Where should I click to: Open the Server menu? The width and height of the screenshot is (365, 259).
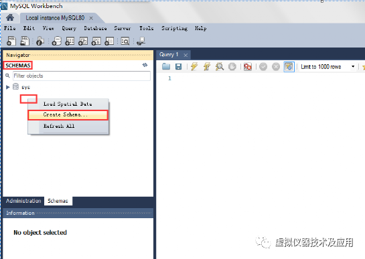coord(123,28)
